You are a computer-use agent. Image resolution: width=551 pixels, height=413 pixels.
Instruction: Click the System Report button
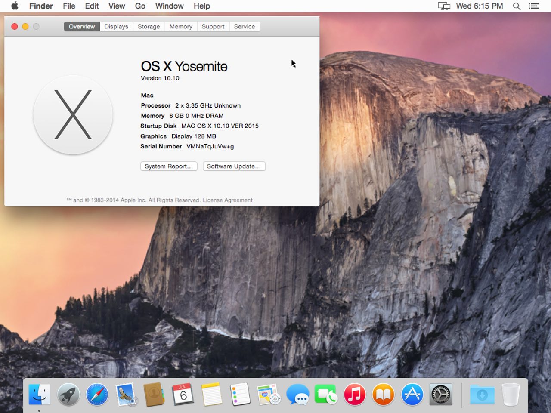pos(169,166)
